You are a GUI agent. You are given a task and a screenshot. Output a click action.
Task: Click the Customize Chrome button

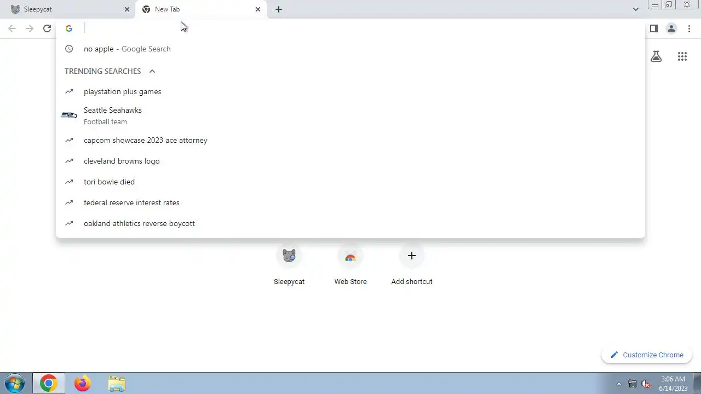click(647, 355)
